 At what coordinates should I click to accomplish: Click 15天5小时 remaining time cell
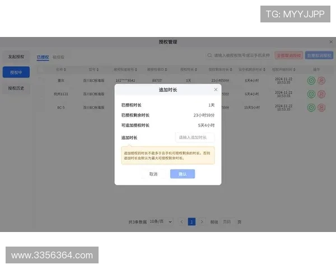252,108
